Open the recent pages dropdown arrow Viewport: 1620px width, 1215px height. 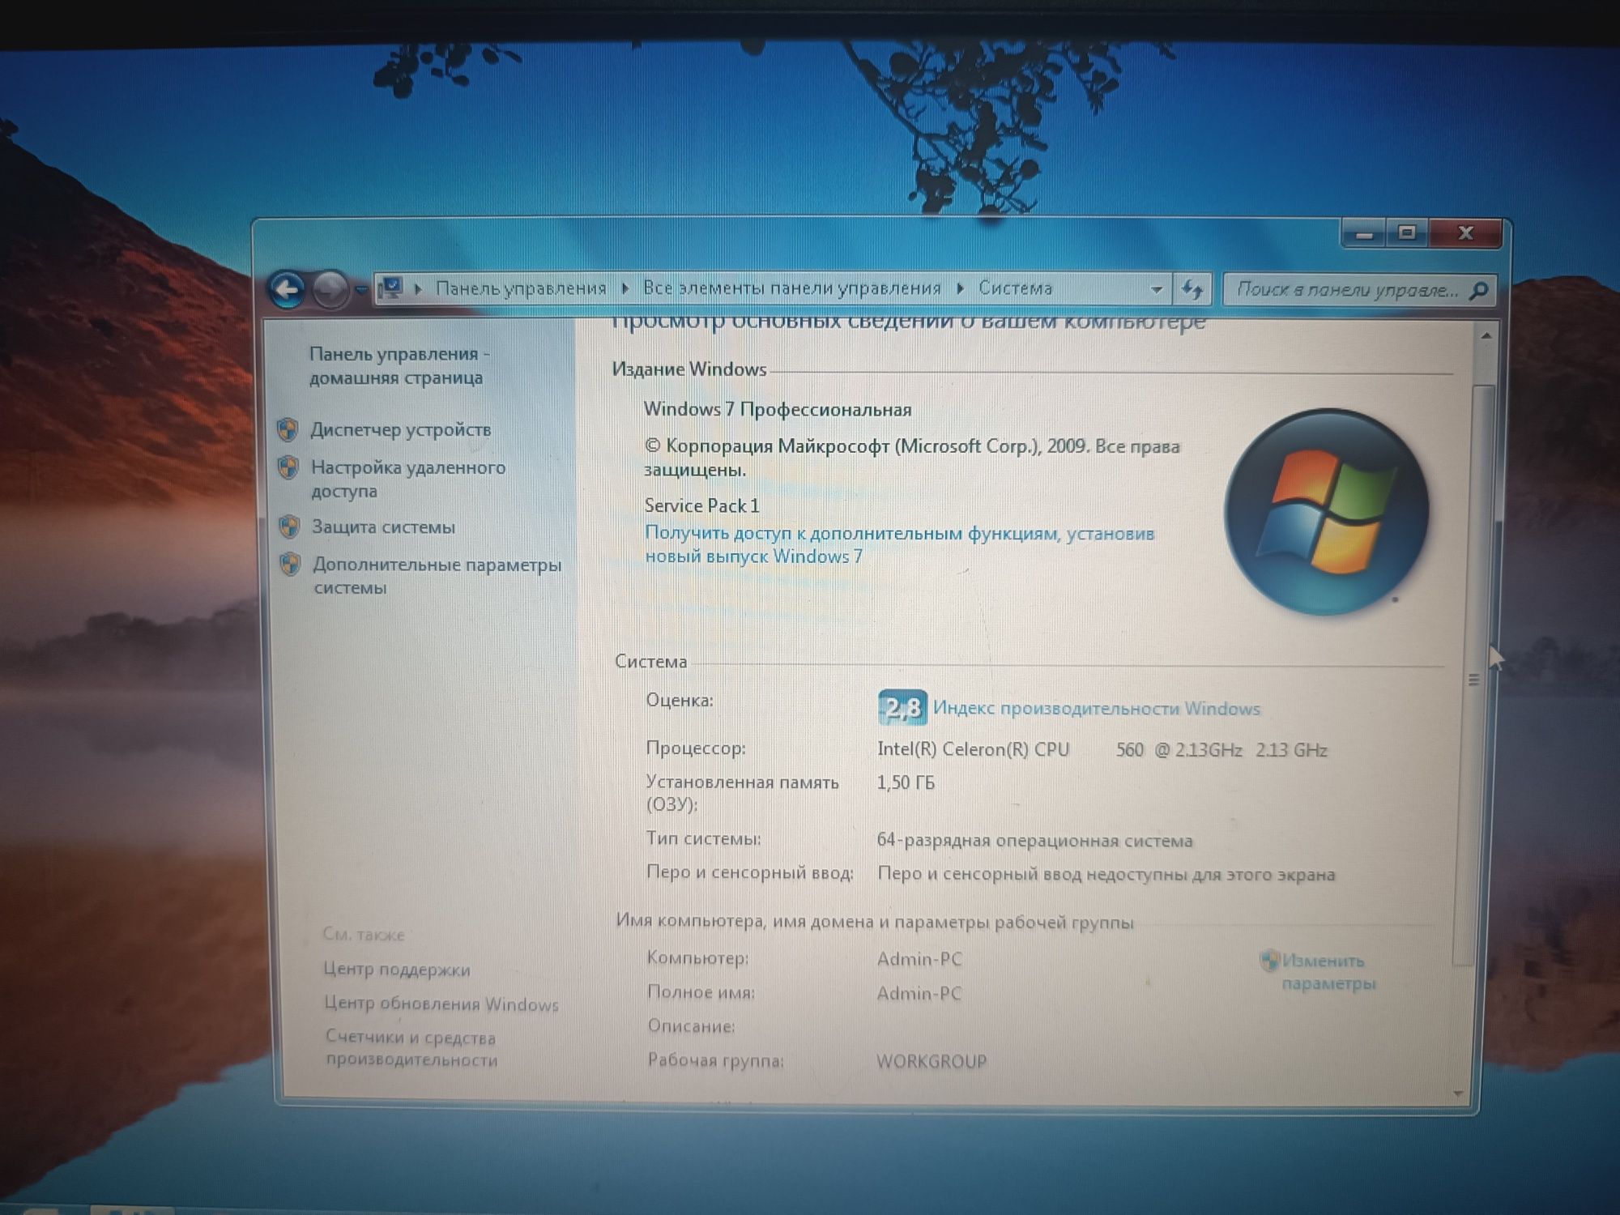tap(361, 289)
